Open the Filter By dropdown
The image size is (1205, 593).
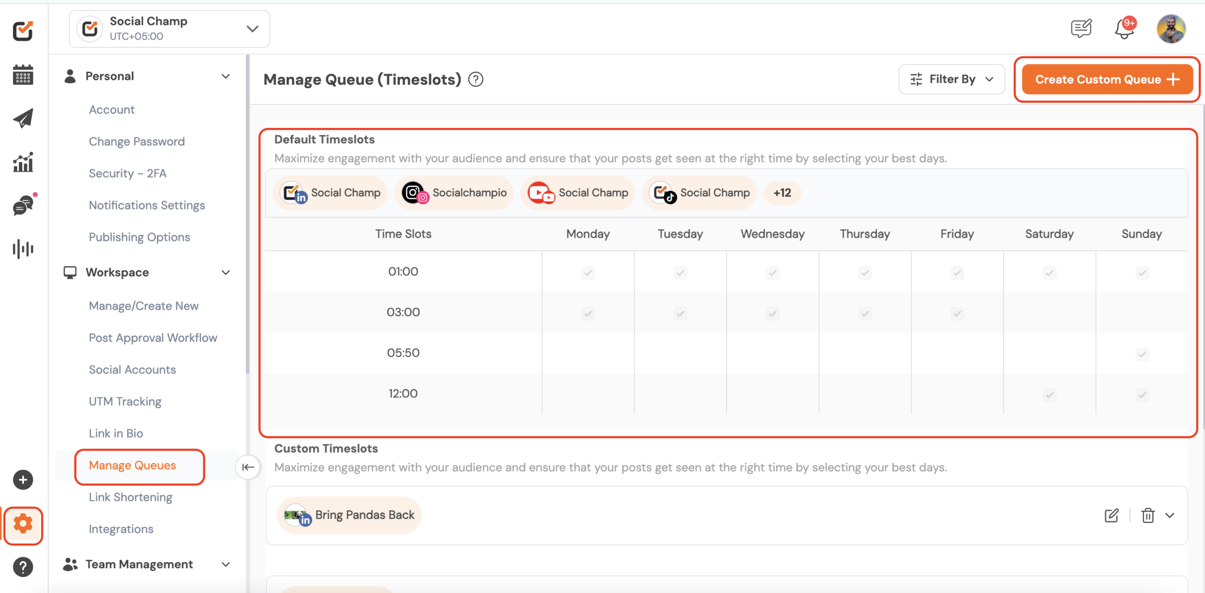click(x=951, y=79)
